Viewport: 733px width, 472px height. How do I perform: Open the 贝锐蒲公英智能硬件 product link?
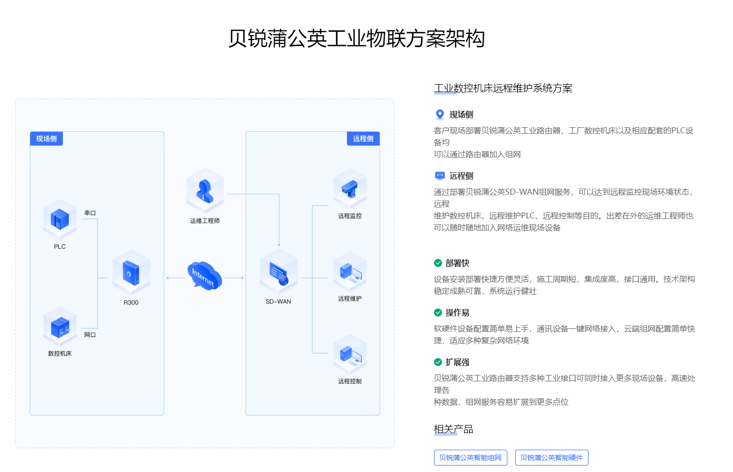click(552, 458)
